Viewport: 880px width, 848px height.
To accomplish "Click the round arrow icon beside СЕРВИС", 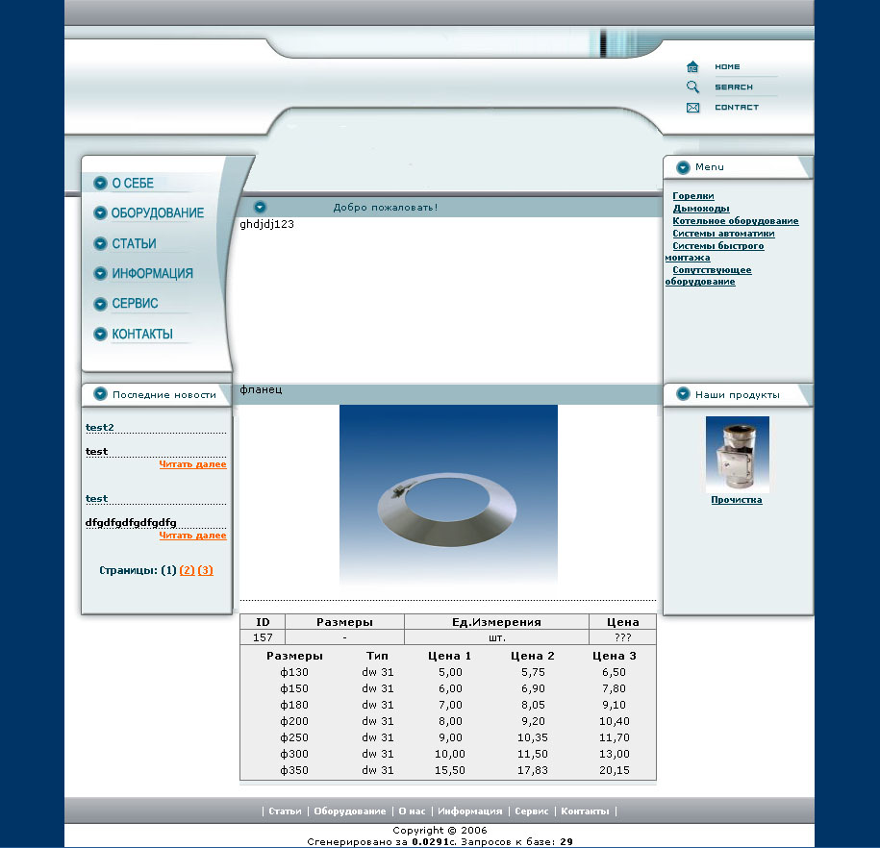I will coord(100,304).
